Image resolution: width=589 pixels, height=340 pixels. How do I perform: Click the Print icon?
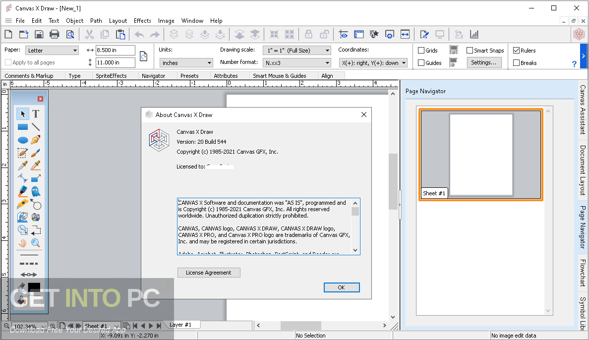click(x=55, y=35)
